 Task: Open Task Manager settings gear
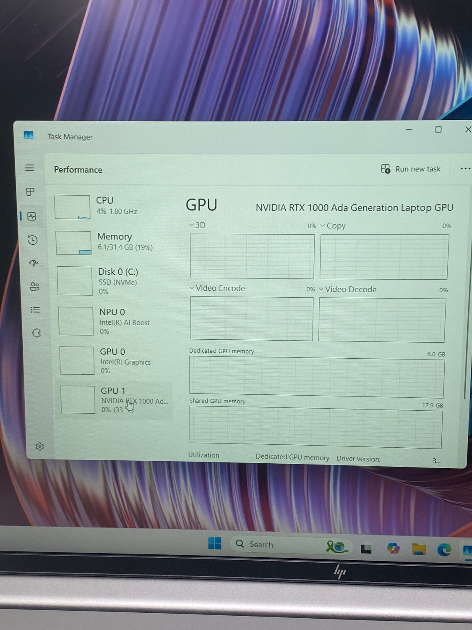point(40,446)
